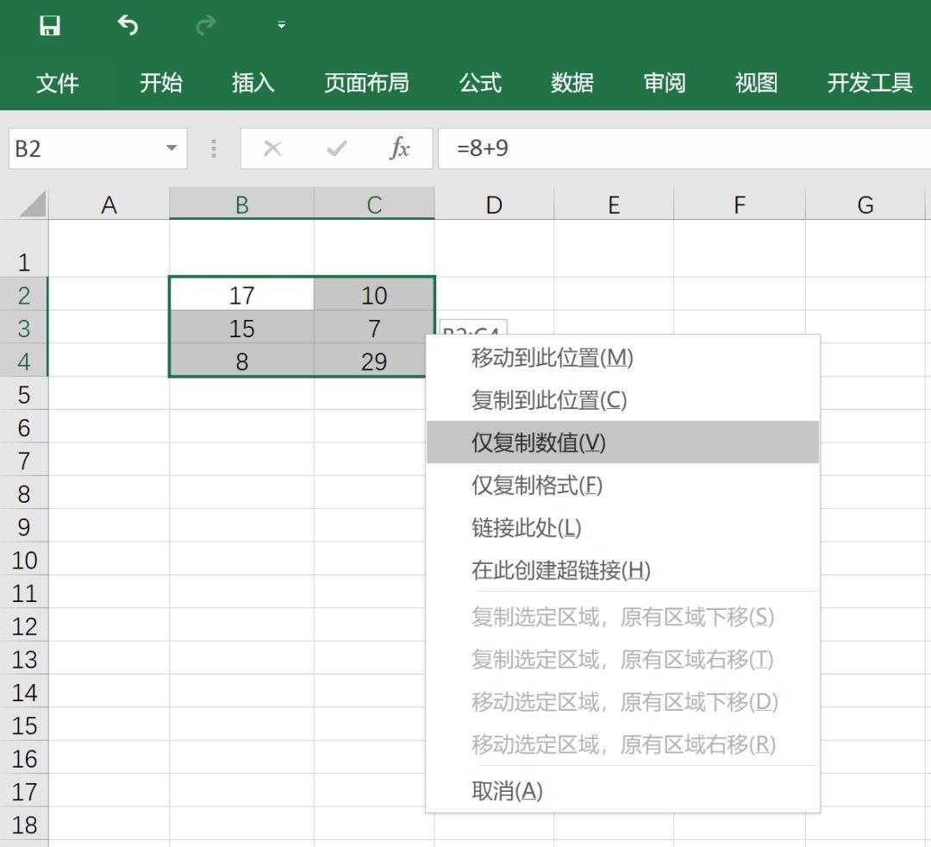
Task: Expand the Name Box dropdown arrow
Action: (x=171, y=148)
